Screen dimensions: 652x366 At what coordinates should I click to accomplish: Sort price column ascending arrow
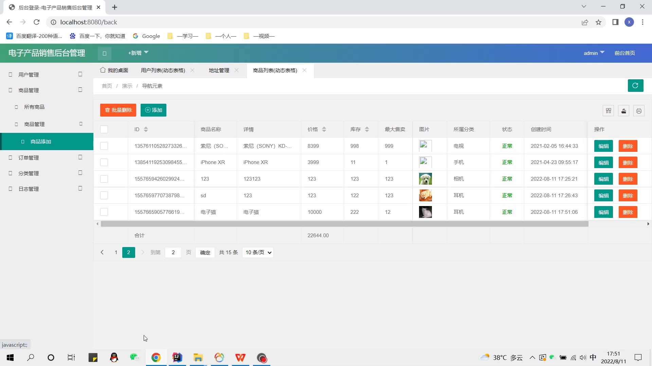[x=324, y=128]
